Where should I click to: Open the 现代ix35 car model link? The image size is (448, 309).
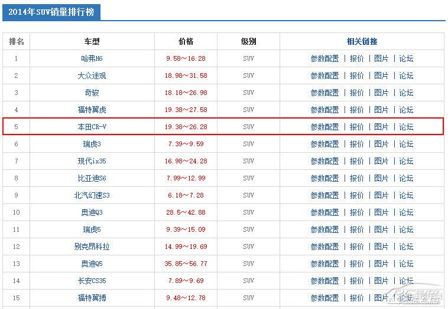(92, 161)
